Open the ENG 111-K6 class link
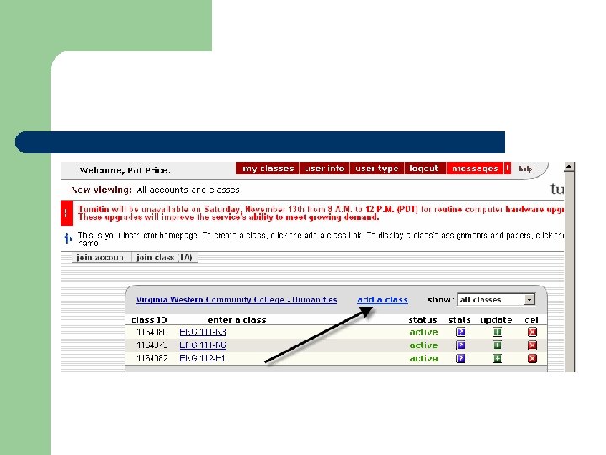The image size is (606, 455). tap(203, 345)
